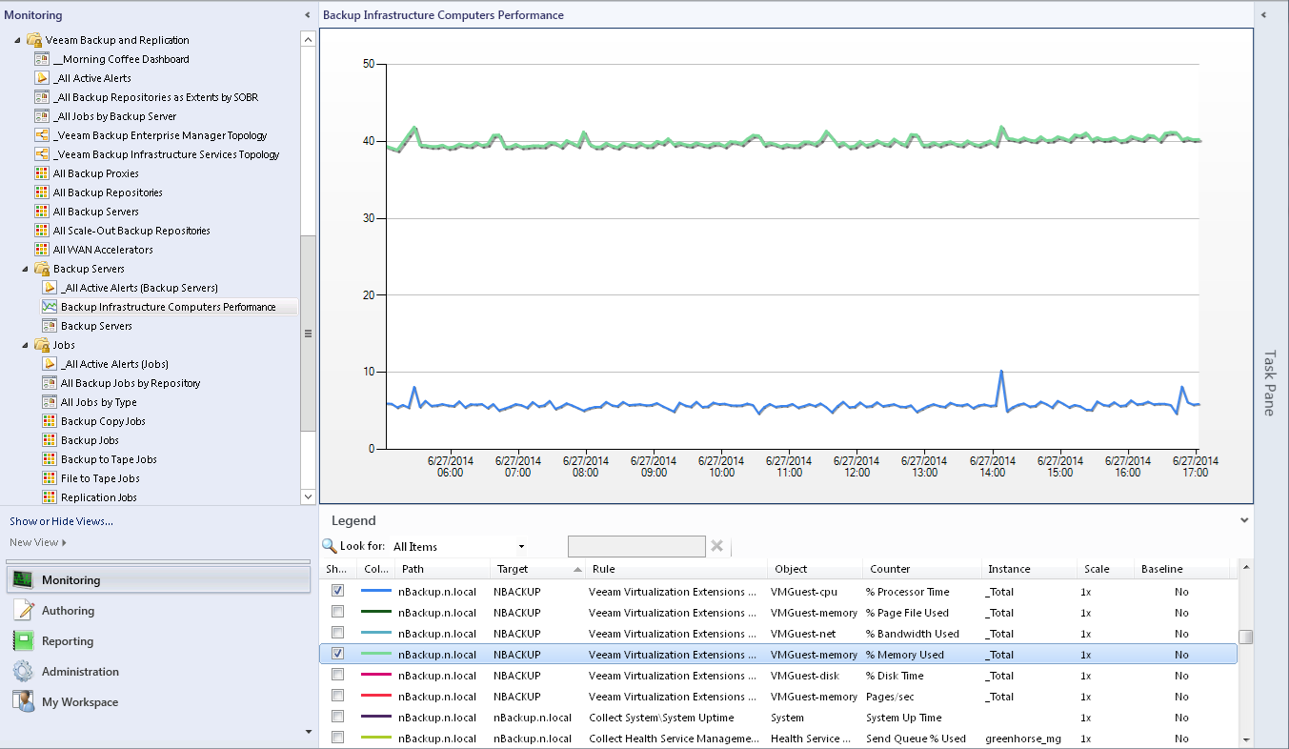Click the _All Jobs by Backup Server icon
The height and width of the screenshot is (749, 1289).
pos(42,116)
